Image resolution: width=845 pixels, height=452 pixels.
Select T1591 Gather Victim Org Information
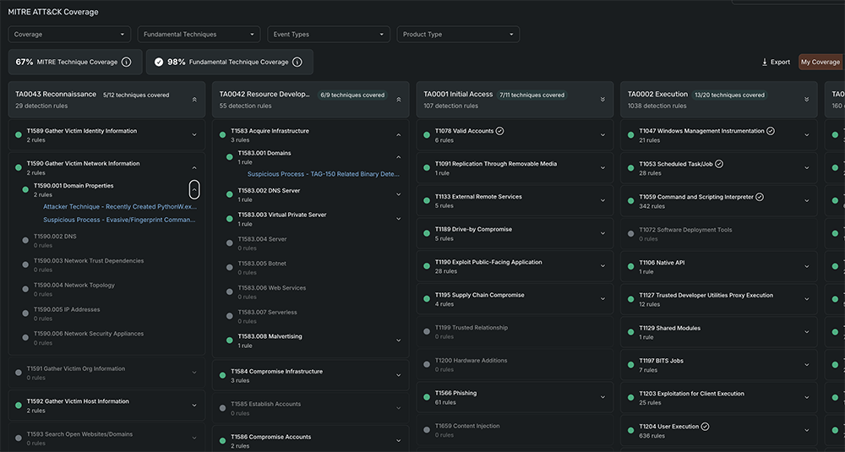106,373
